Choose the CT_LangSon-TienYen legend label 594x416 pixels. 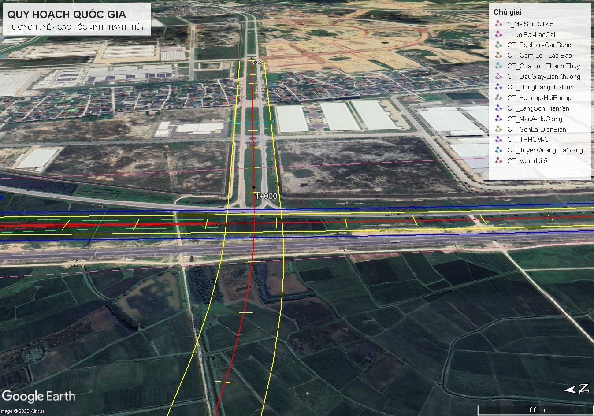[538, 108]
